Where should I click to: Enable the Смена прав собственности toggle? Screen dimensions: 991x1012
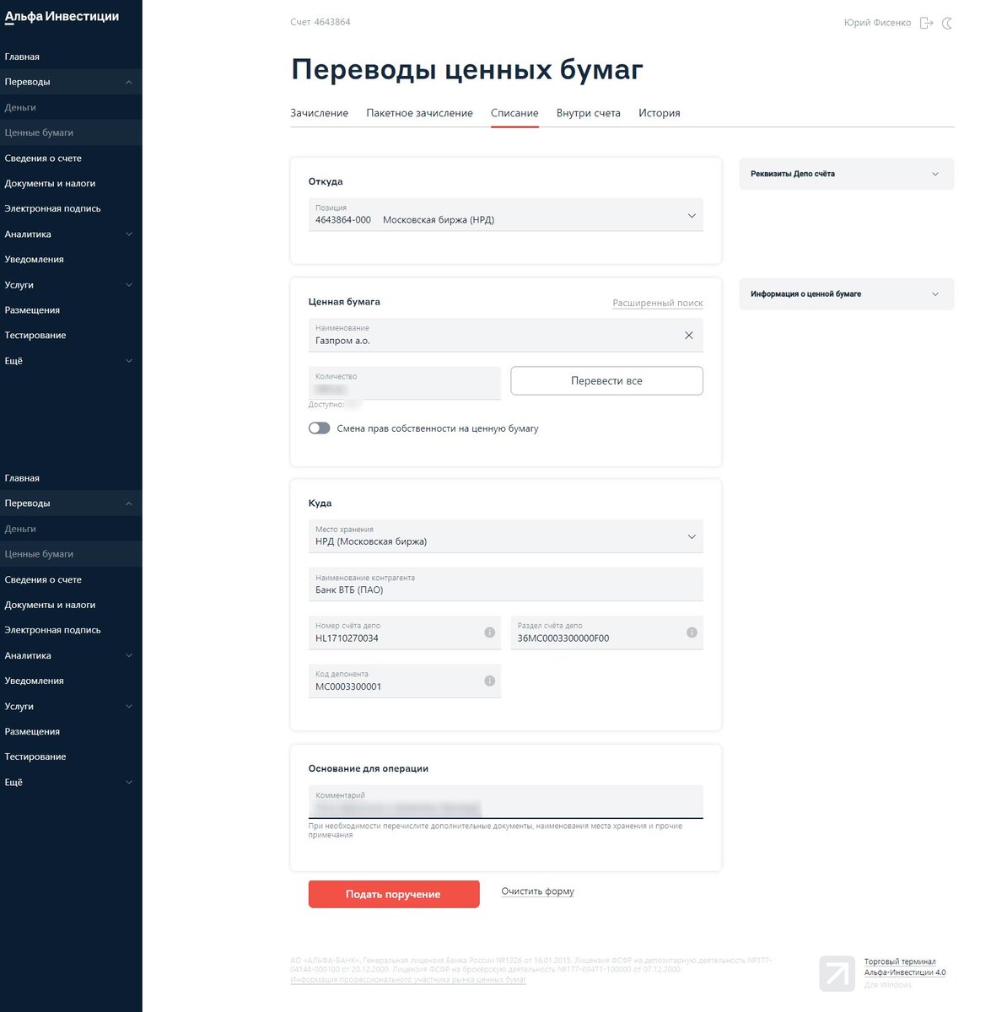[x=319, y=428]
